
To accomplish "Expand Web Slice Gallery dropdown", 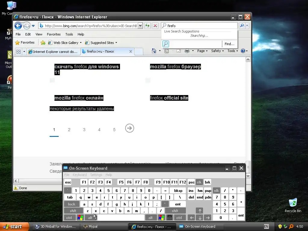I will point(81,43).
